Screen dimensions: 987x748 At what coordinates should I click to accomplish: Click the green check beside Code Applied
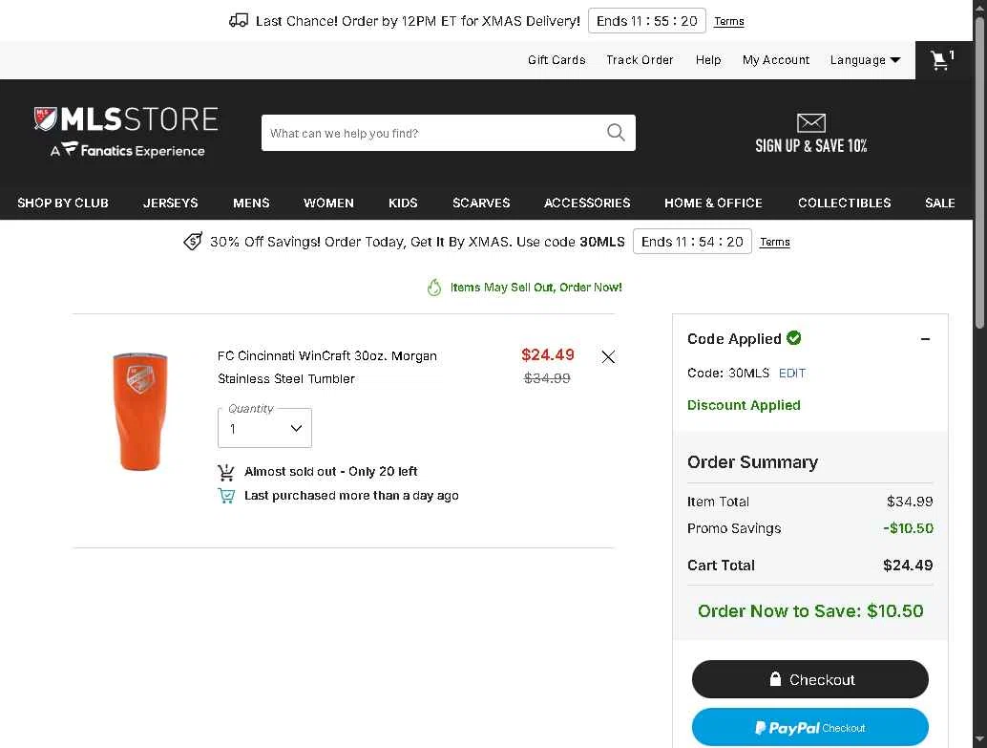[794, 338]
